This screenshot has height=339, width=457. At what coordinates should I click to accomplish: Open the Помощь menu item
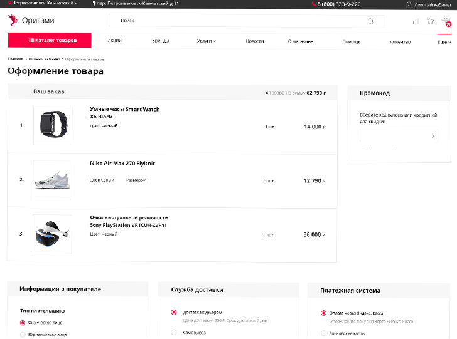coord(351,42)
